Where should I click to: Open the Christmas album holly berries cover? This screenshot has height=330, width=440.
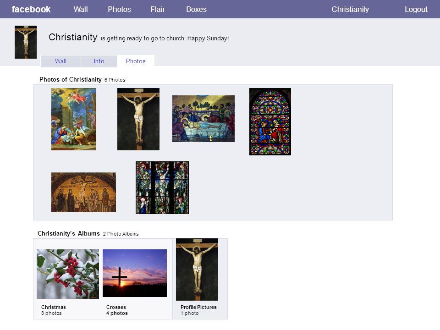click(x=68, y=274)
